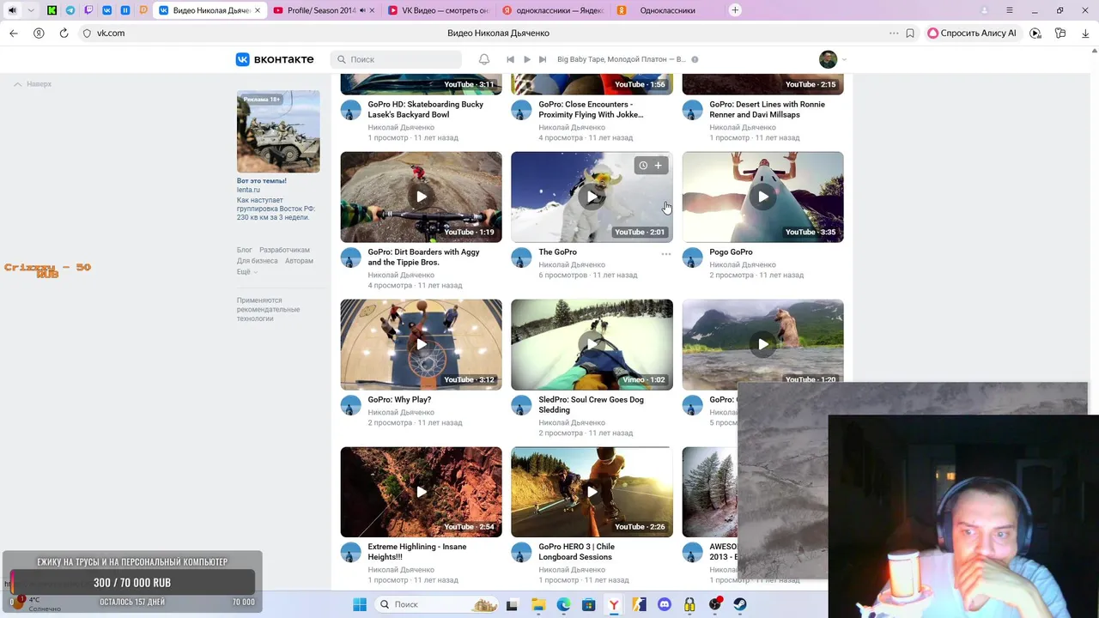The height and width of the screenshot is (618, 1099).
Task: Open GoPro HD: Skateboarding Bucky Lasek's title
Action: pyautogui.click(x=426, y=109)
